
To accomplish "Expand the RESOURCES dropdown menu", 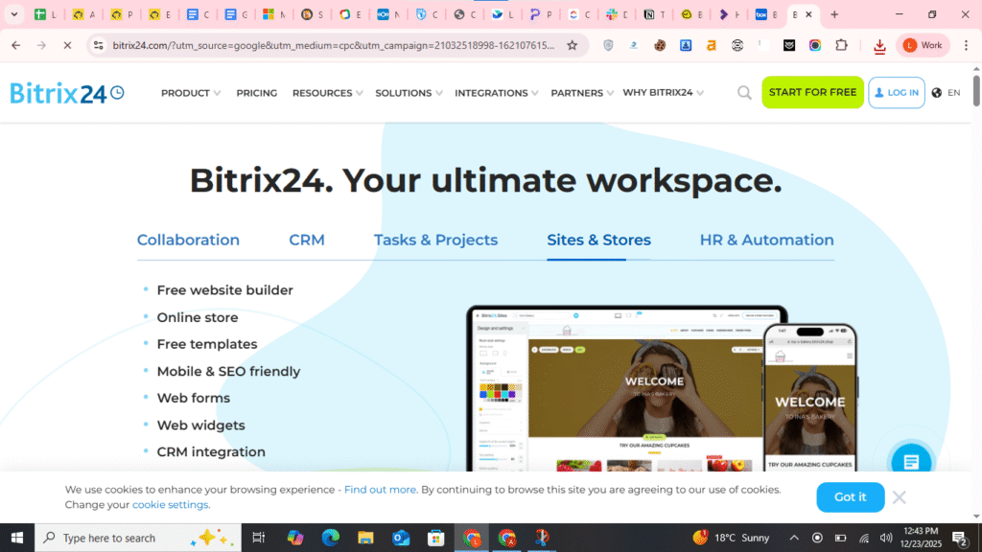I will click(x=327, y=93).
